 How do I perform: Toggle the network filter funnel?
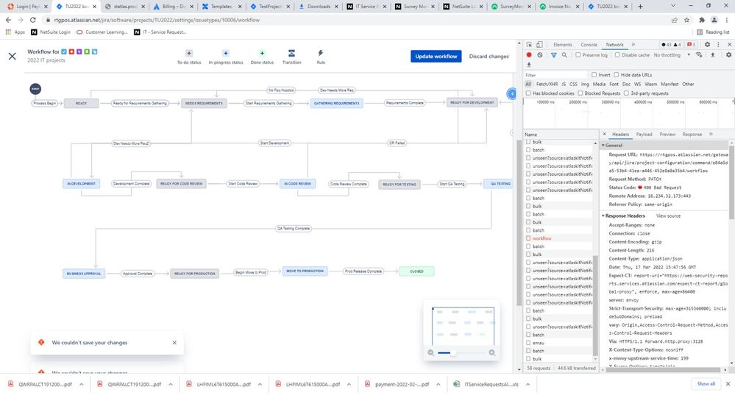(553, 55)
